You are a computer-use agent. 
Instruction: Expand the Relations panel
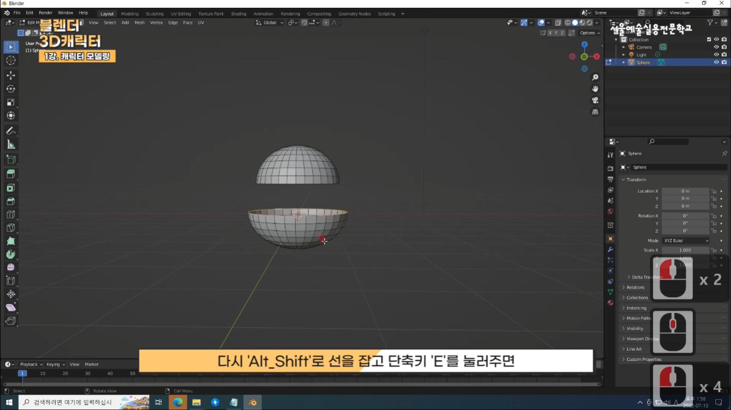coord(635,287)
